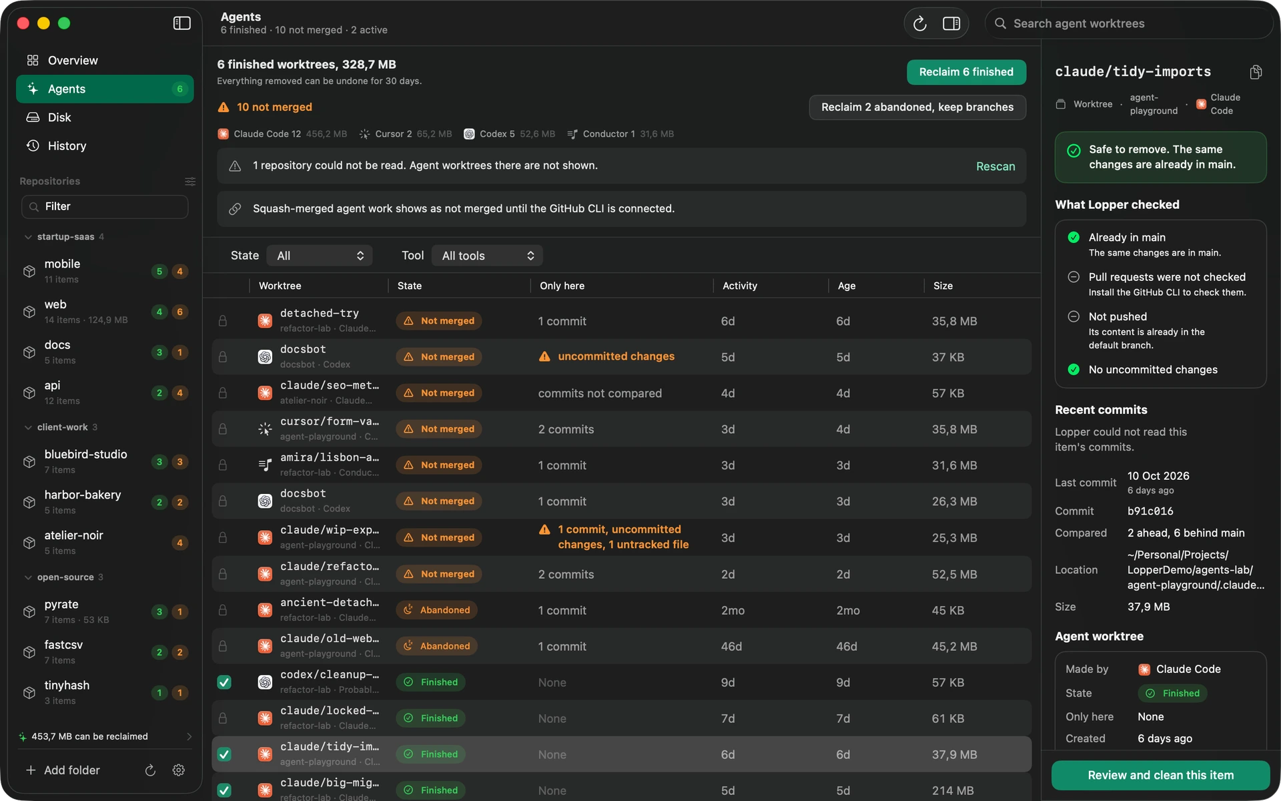This screenshot has height=801, width=1281.
Task: Click the rescan icon beside Add folder
Action: point(150,770)
